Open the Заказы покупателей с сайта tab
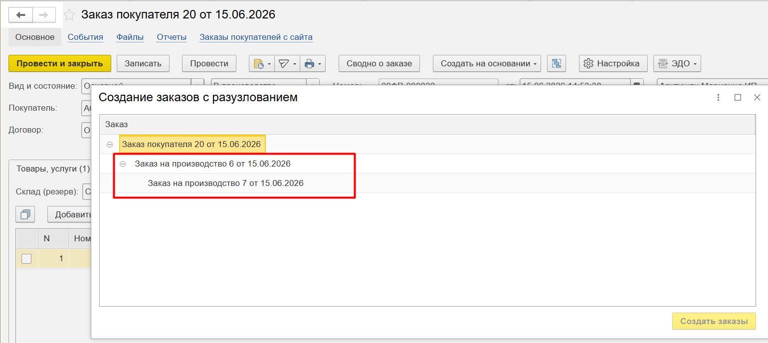The height and width of the screenshot is (343, 768). click(256, 37)
